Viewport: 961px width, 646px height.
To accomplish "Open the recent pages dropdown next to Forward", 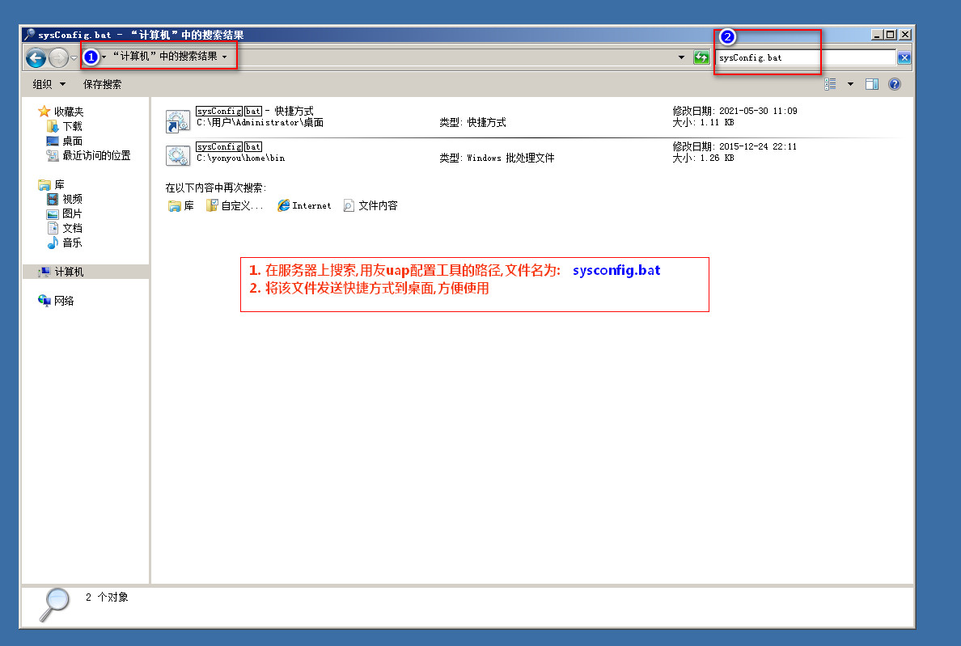I will [x=74, y=58].
